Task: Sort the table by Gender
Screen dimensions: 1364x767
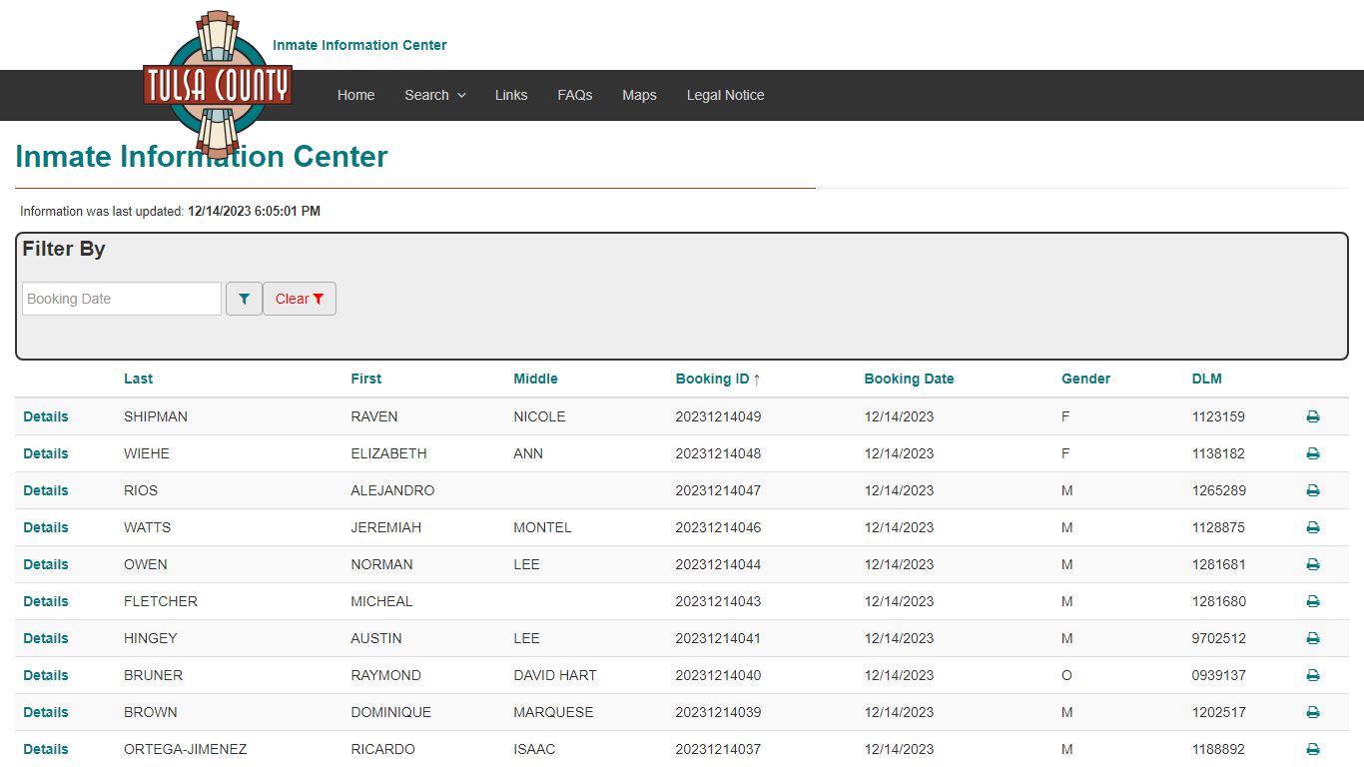Action: coord(1085,379)
